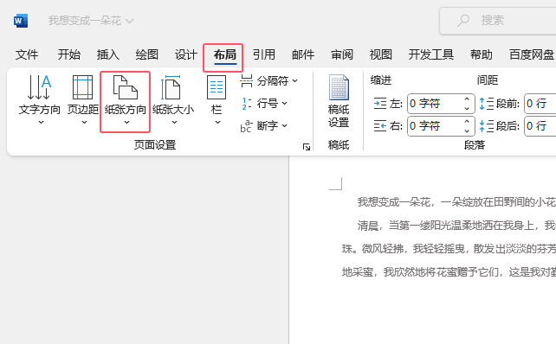Click the left indent icon beside 左
The height and width of the screenshot is (344, 556).
(380, 104)
